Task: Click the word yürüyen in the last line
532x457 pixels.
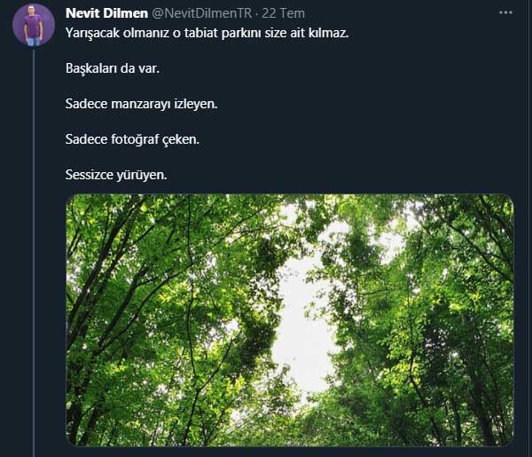Action: coord(142,174)
